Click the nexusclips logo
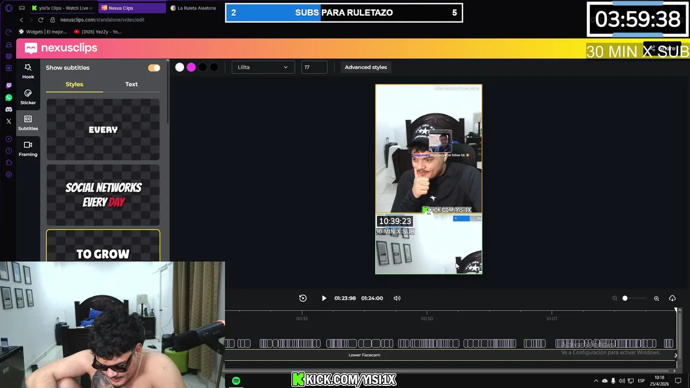 pyautogui.click(x=61, y=48)
